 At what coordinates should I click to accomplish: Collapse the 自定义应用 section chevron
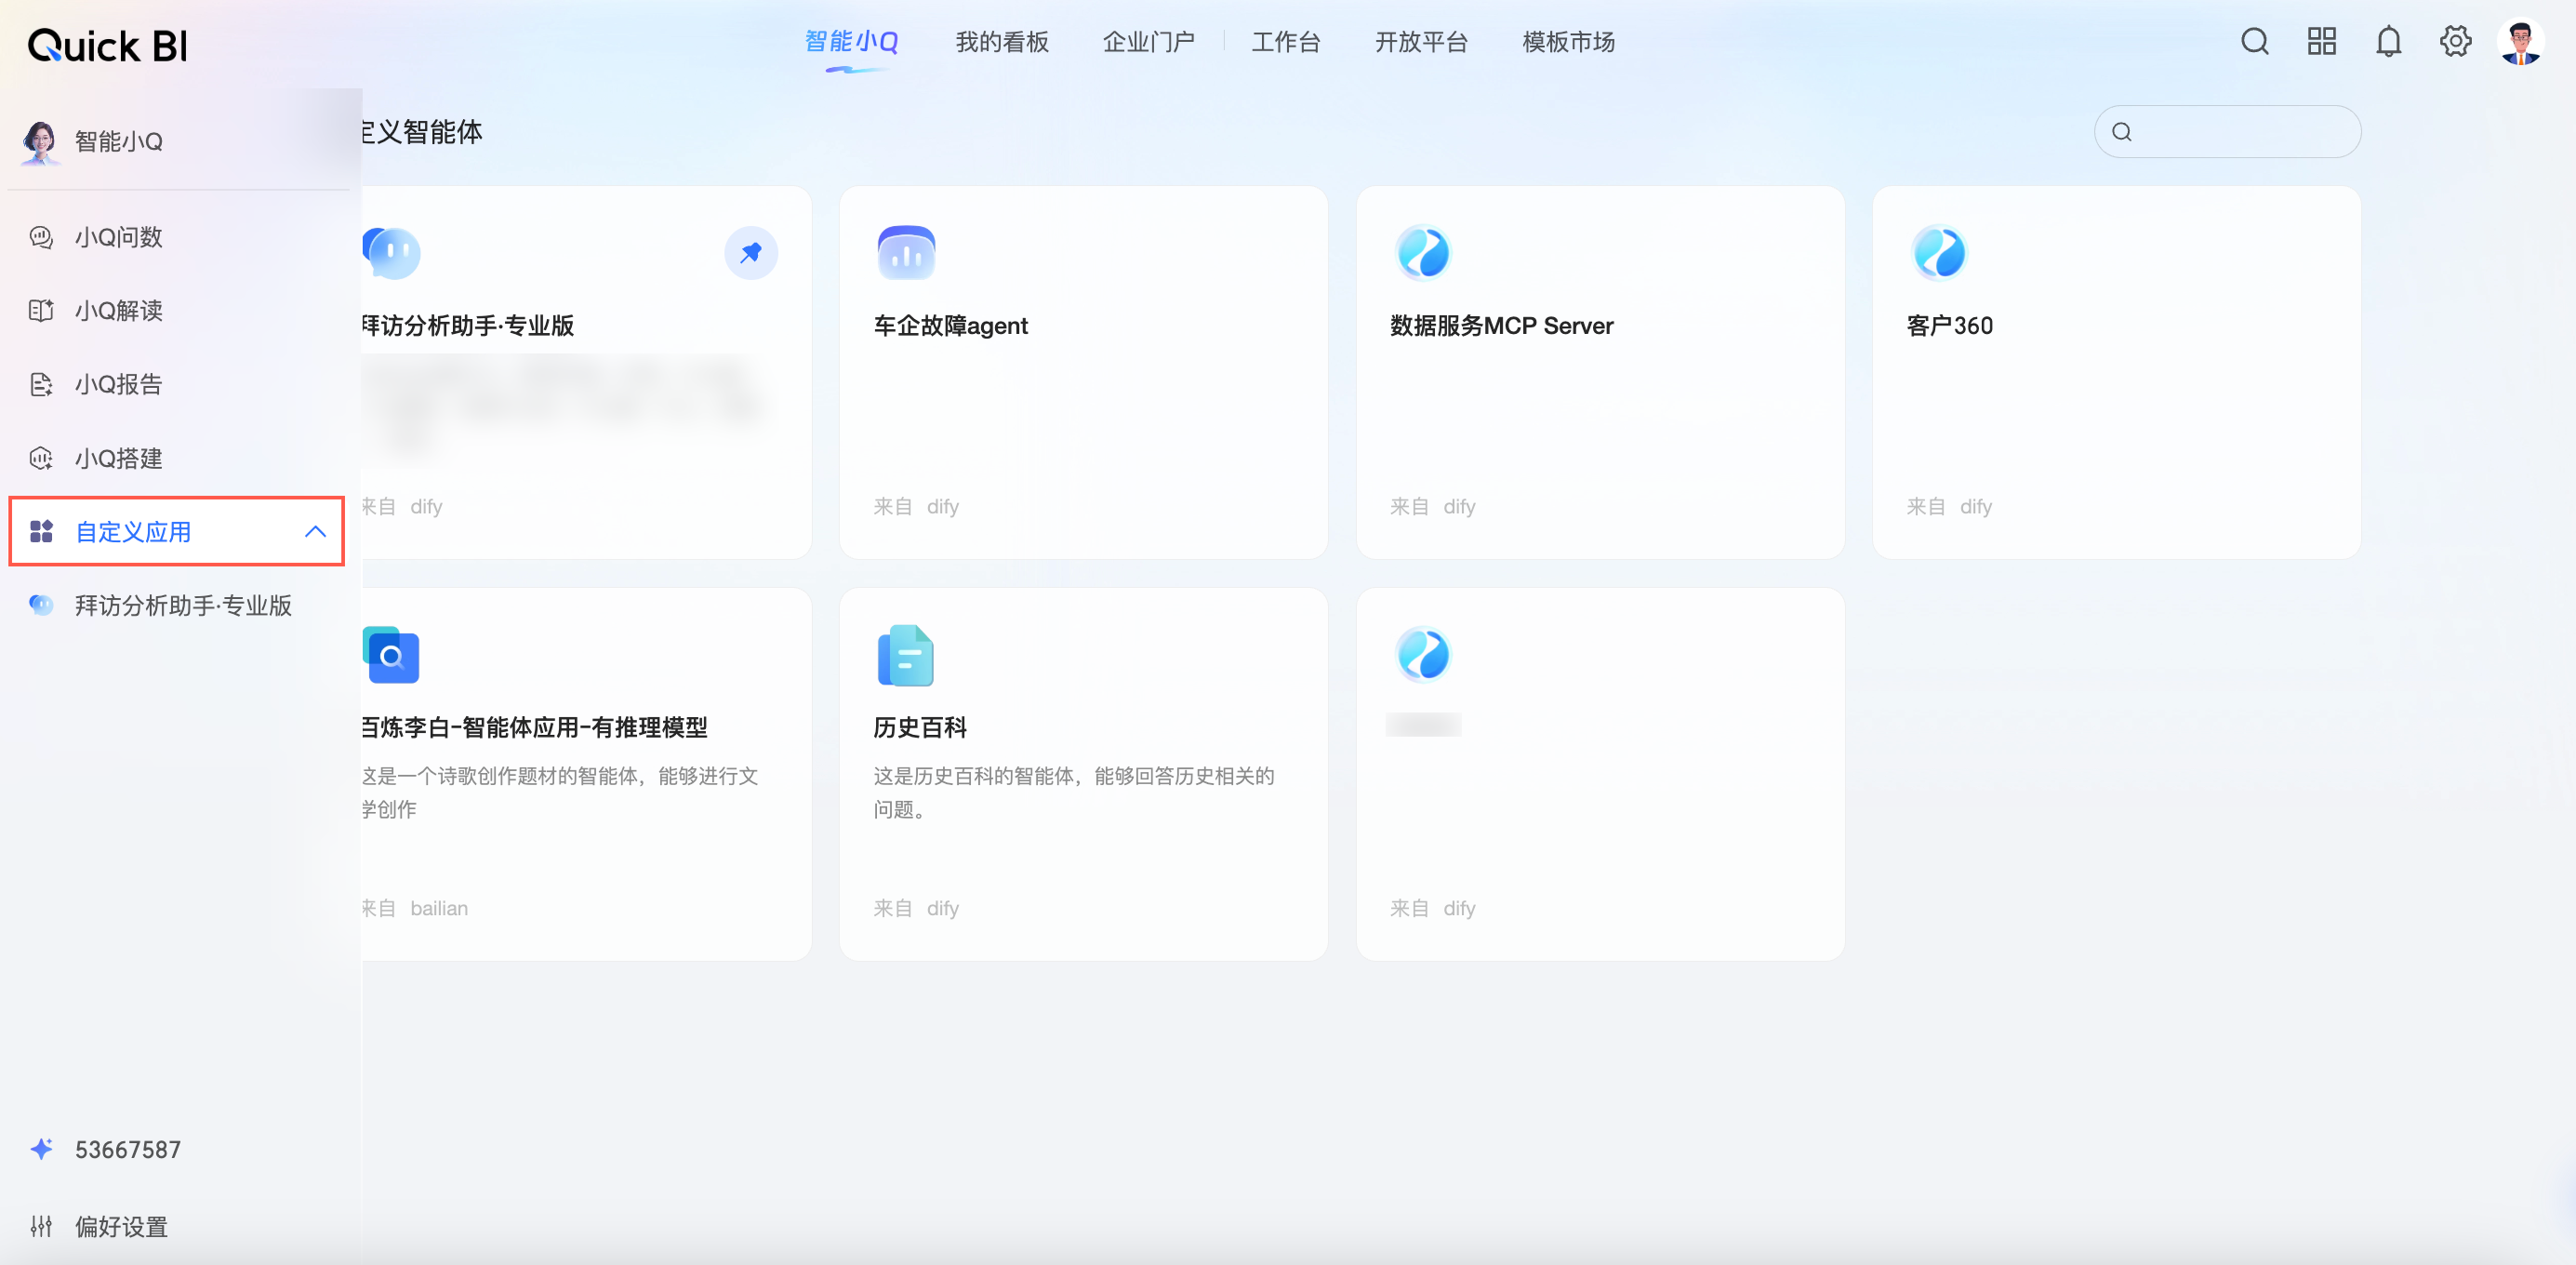pos(315,531)
